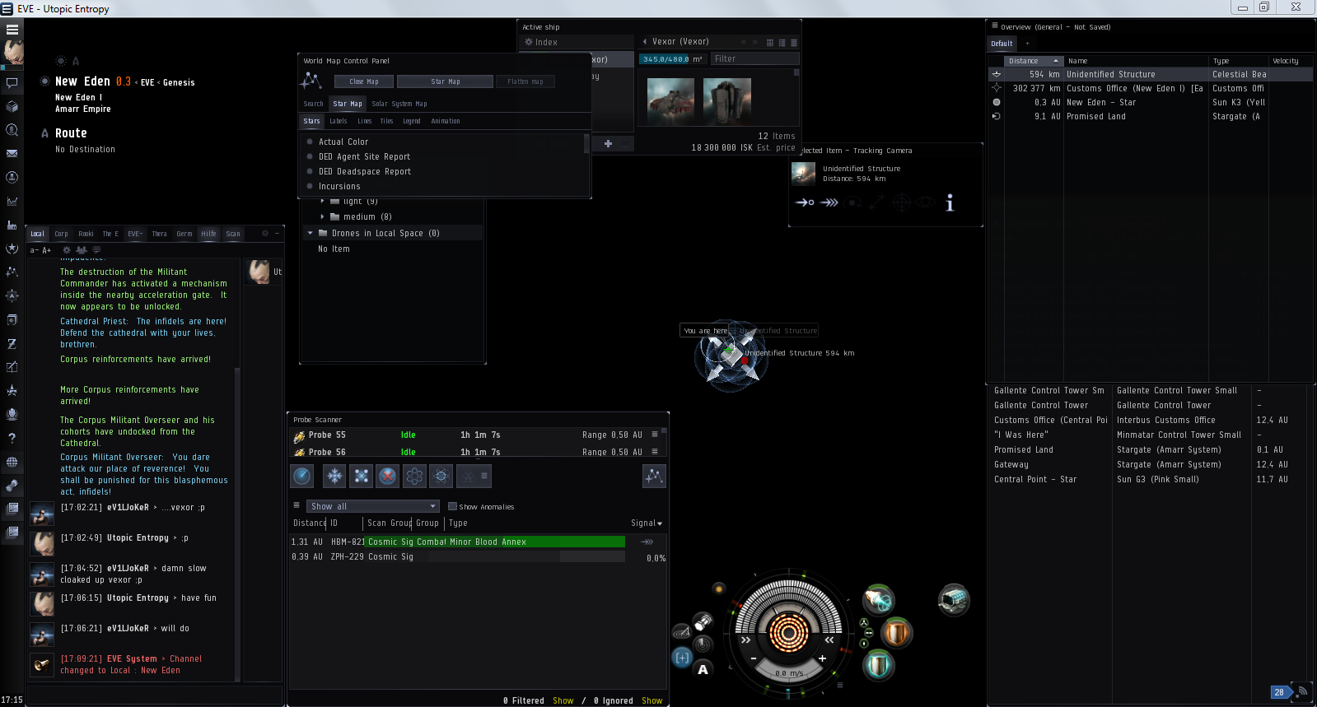
Task: Open the Inventory cube icon in the Neocom
Action: tap(12, 106)
